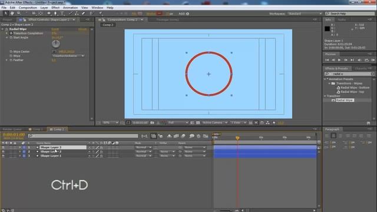Click the Search Help field
This screenshot has width=377, height=212.
coord(350,14)
